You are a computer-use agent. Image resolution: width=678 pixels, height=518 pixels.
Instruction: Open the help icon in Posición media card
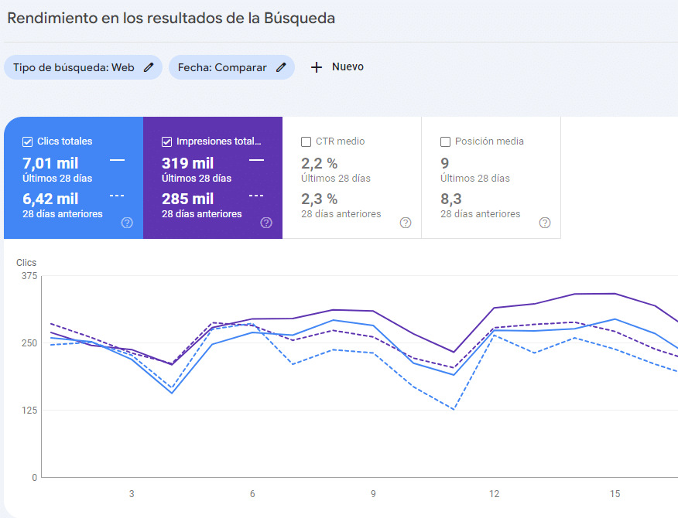[x=545, y=223]
